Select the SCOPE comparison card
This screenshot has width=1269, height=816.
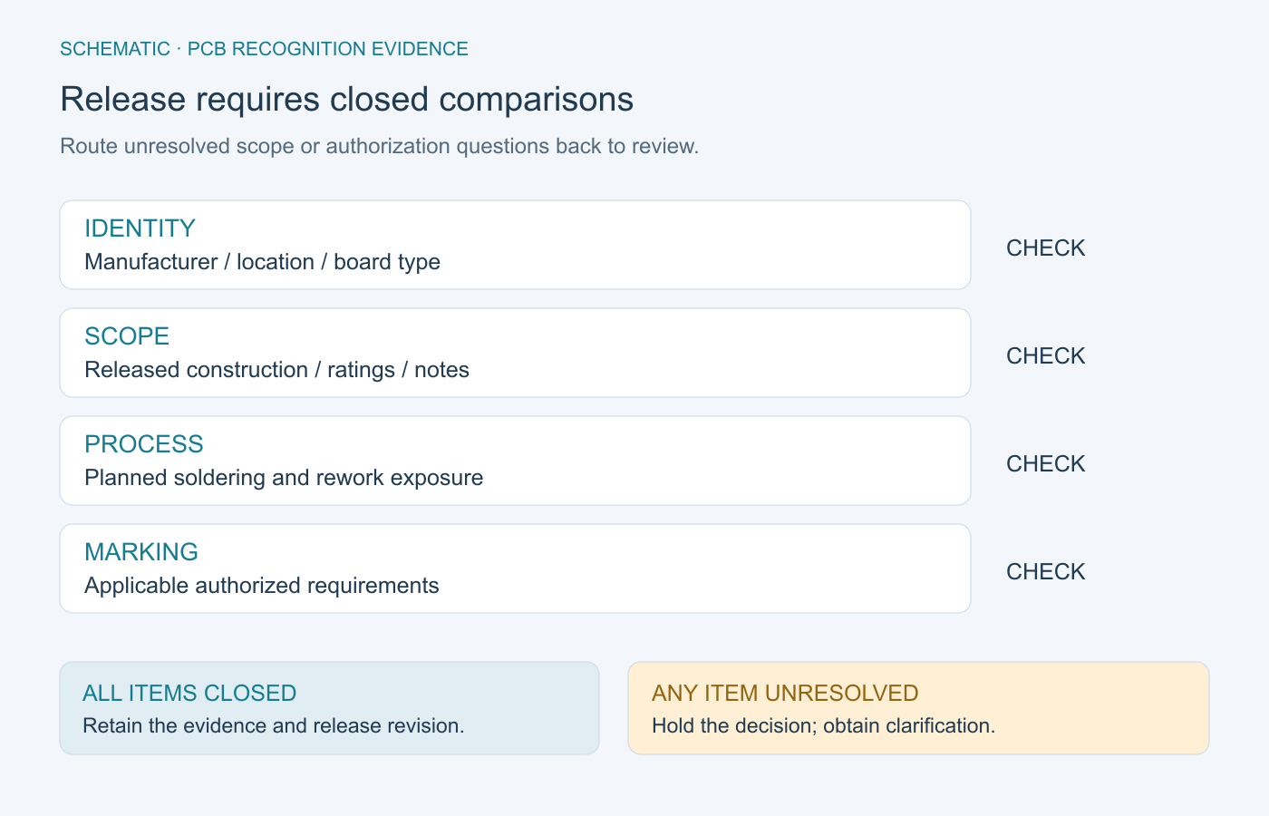515,353
